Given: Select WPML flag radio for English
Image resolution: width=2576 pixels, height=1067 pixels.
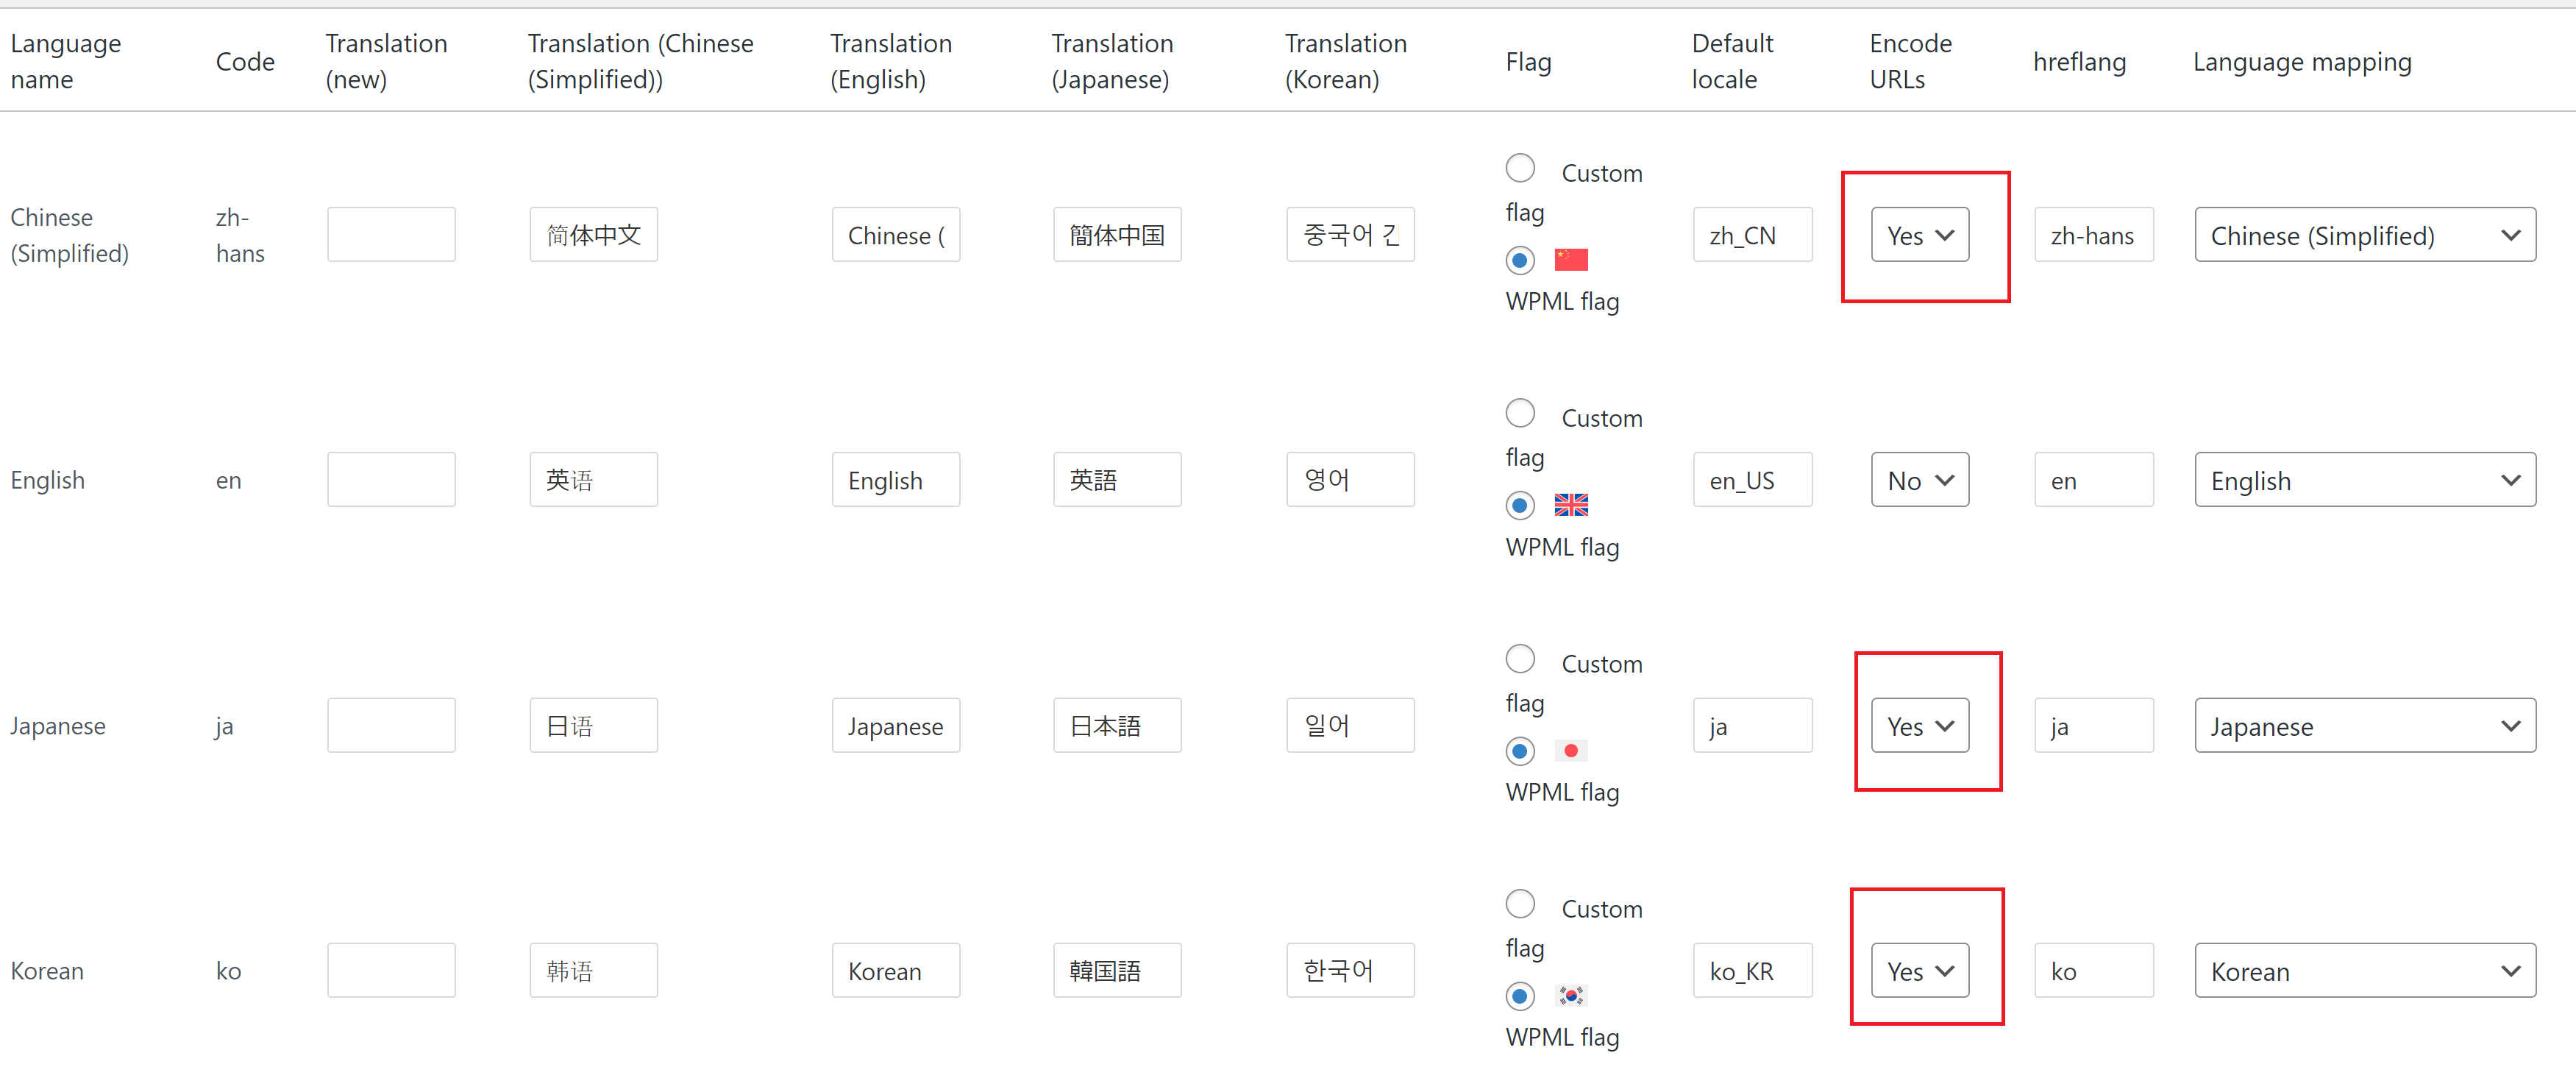Looking at the screenshot, I should point(1520,506).
